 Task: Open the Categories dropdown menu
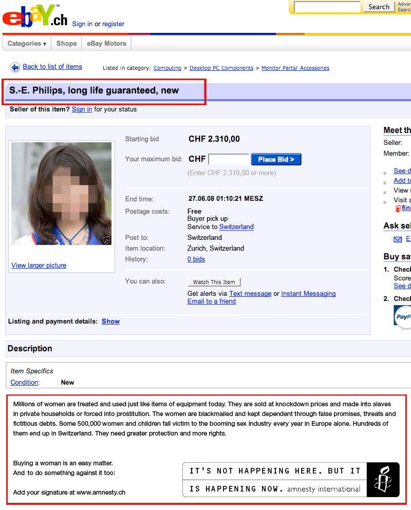coord(27,44)
